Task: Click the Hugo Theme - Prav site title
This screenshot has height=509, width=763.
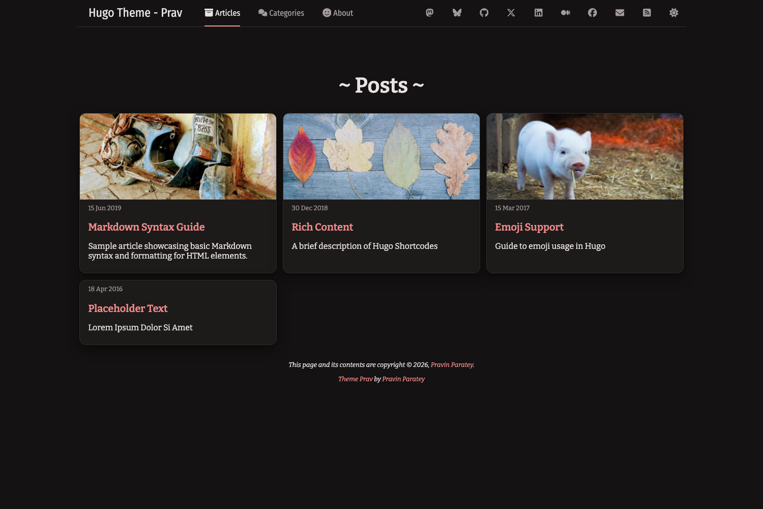Action: [x=135, y=13]
